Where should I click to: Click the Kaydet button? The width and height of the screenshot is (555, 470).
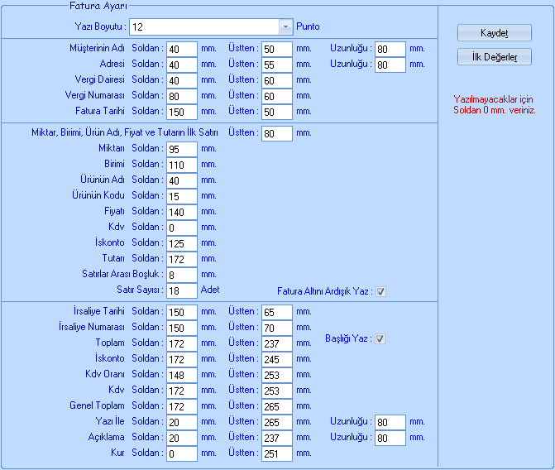(494, 33)
